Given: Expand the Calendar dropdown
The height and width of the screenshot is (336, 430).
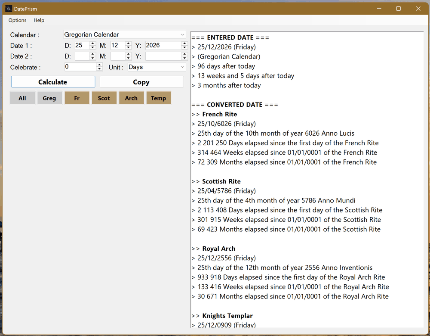Looking at the screenshot, I should coord(182,34).
